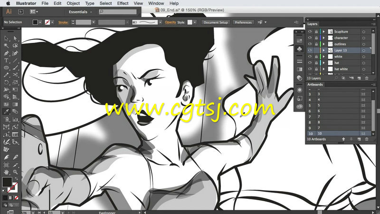The height and width of the screenshot is (214, 380).
Task: Open the fill color dropdown arrow
Action: click(40, 22)
